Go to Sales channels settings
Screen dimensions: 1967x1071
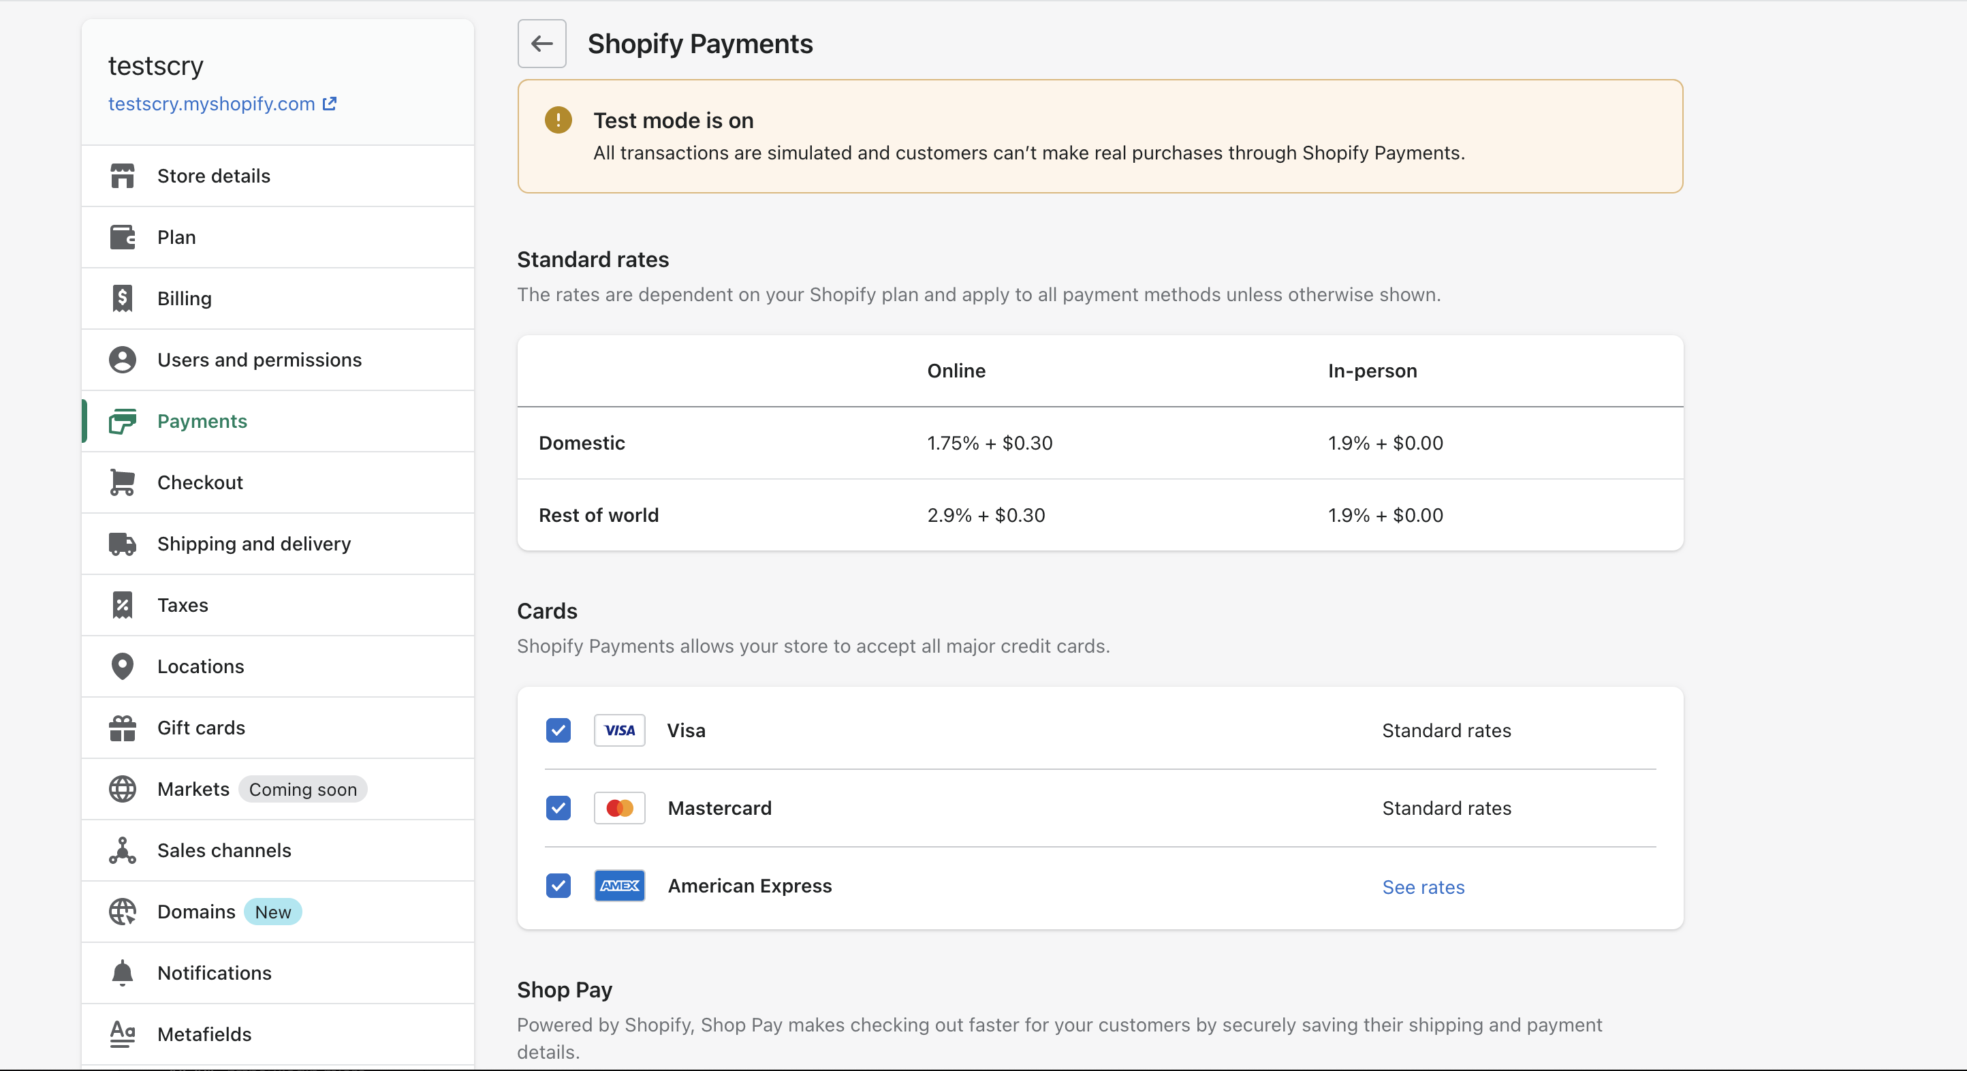coord(223,850)
